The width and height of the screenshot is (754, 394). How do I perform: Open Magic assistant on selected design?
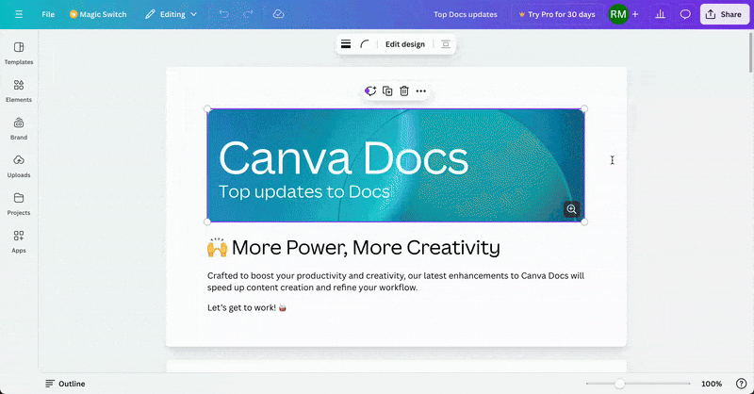(x=369, y=90)
